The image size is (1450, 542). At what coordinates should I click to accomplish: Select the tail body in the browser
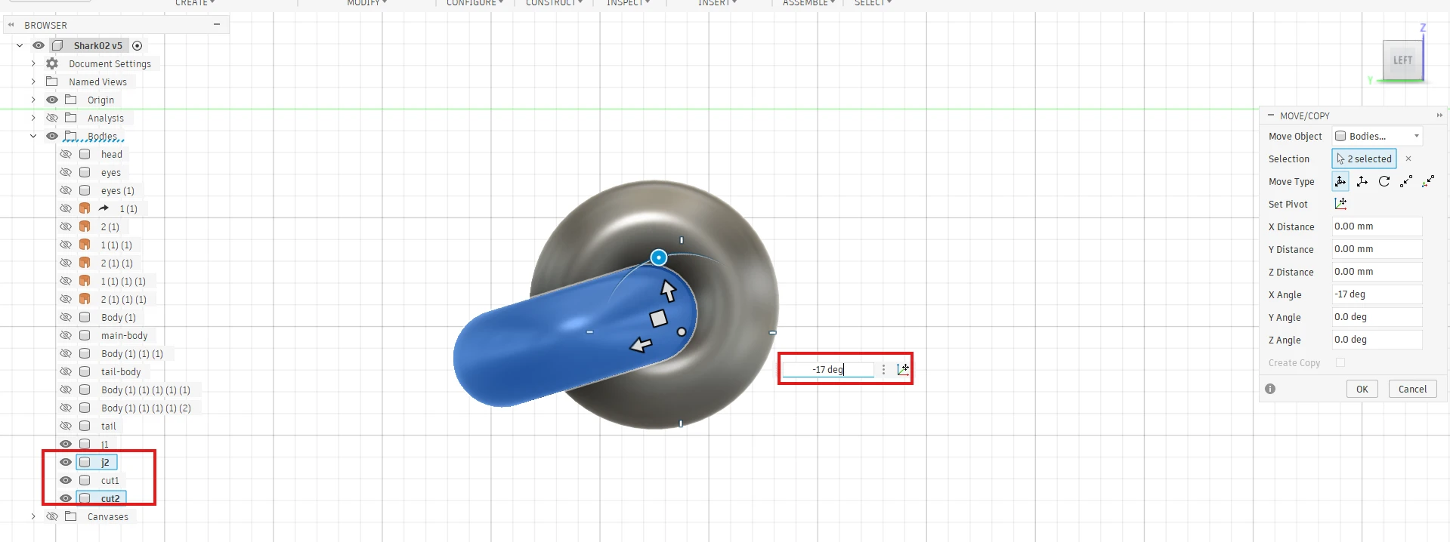tap(109, 426)
